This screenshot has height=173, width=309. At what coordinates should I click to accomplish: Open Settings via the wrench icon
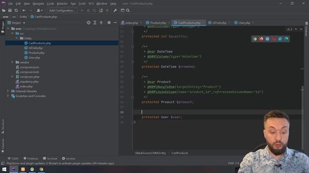point(115,11)
